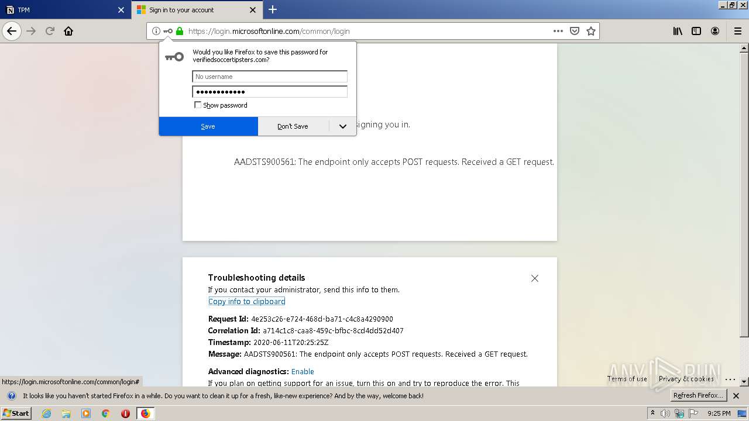Open the footer three-dot more options

click(730, 379)
